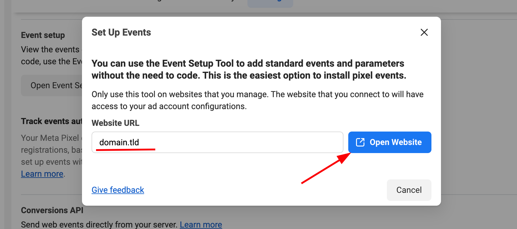Click the 'Your Meta Pixel' description text
This screenshot has width=517, height=229.
point(50,138)
